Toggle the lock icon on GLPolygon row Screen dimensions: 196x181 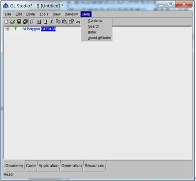coord(12,29)
